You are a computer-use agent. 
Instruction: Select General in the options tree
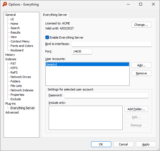(x=11, y=15)
